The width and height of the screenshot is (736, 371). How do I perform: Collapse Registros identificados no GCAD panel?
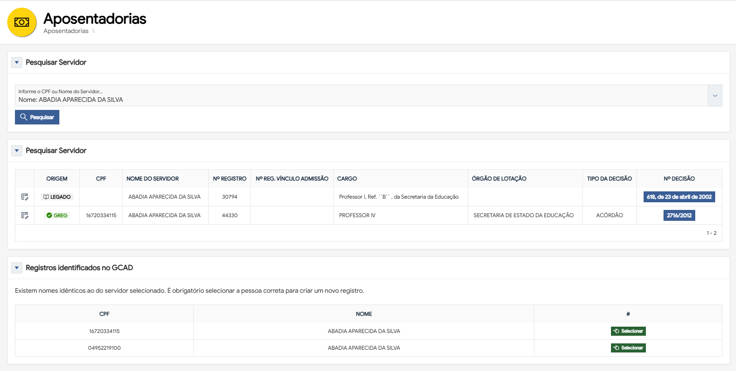17,268
